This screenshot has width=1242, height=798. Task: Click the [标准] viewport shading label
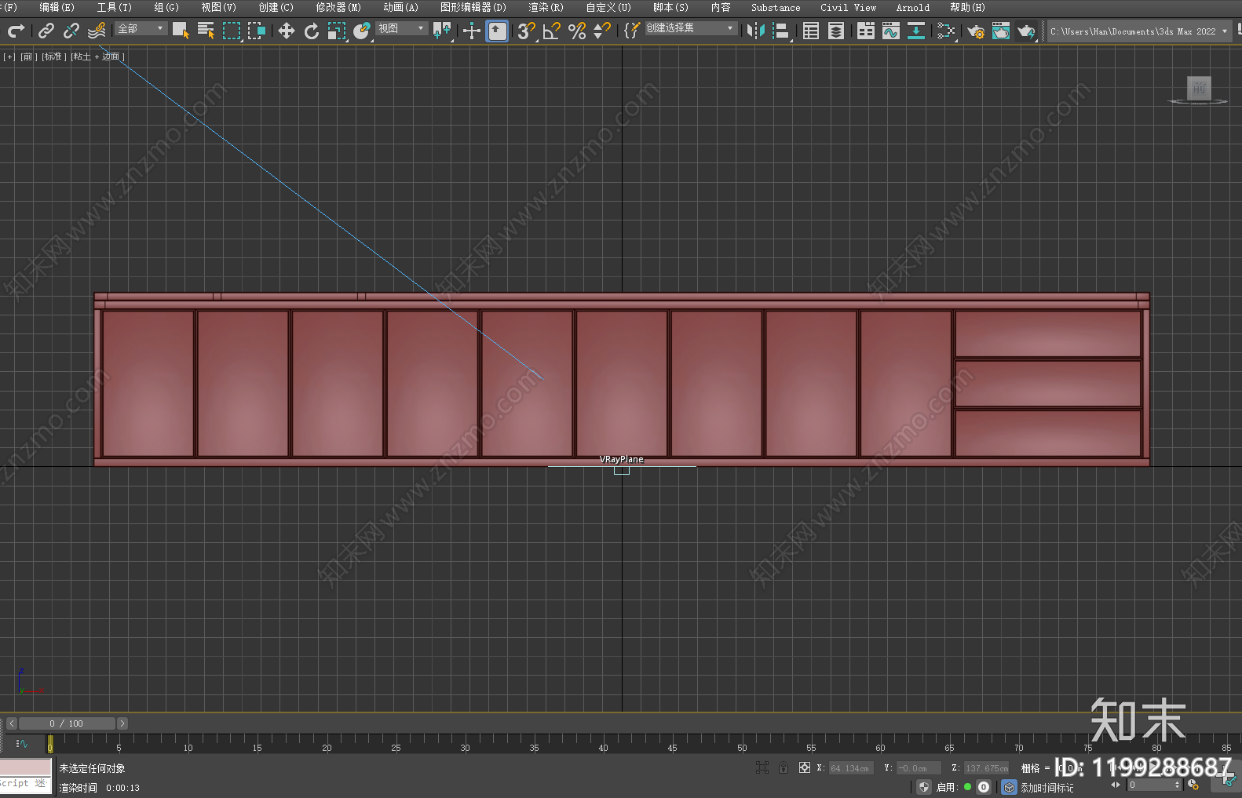[x=54, y=56]
